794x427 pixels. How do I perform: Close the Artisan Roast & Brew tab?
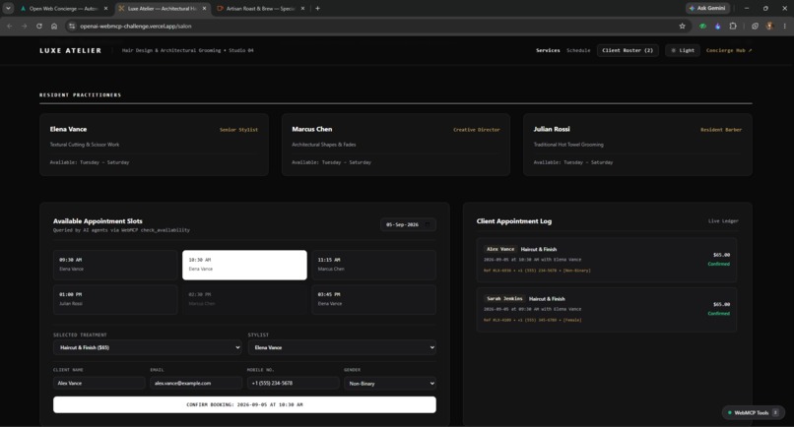pos(302,8)
